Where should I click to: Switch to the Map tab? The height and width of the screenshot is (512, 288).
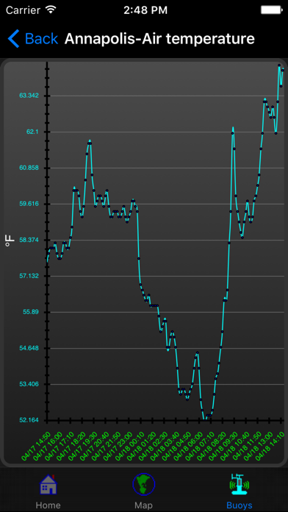pos(143,492)
